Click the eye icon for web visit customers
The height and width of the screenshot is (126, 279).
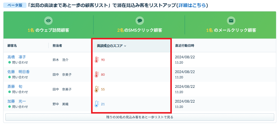click(48, 21)
